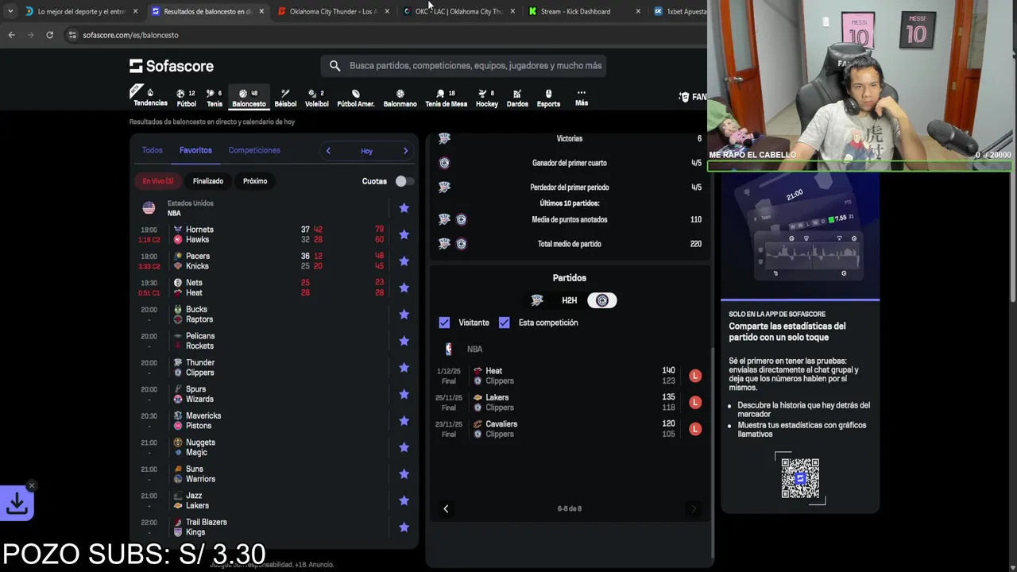Toggle favorite star for Pacers vs Knicks
The height and width of the screenshot is (572, 1017).
point(404,261)
